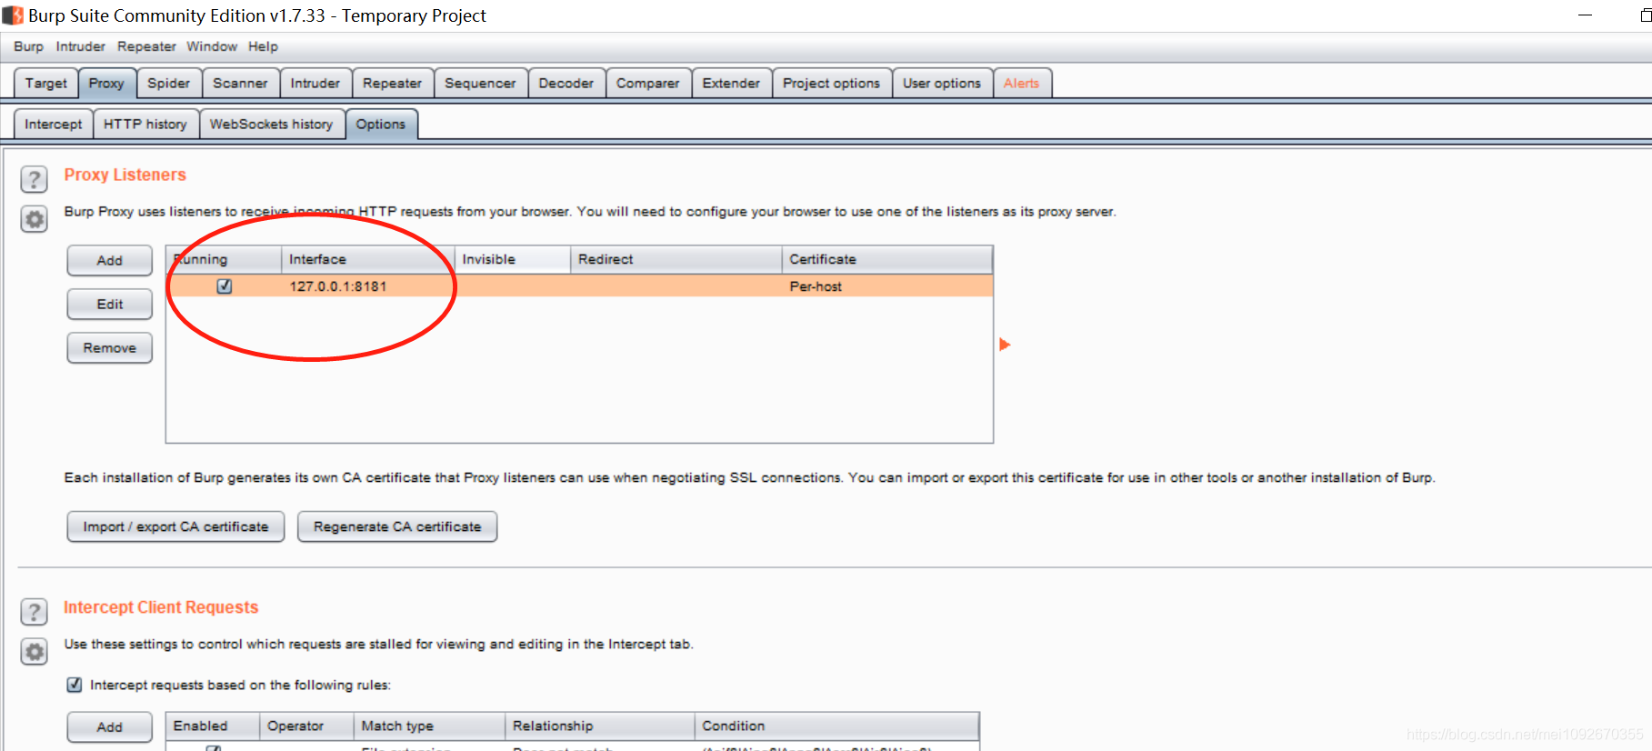
Task: Minimize the Burp Suite window
Action: 1585,15
